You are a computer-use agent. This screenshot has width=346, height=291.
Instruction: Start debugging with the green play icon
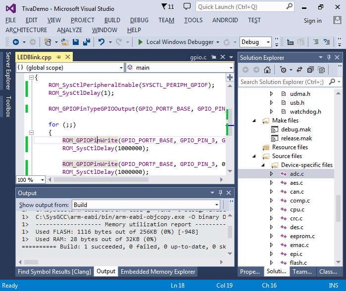pos(140,42)
